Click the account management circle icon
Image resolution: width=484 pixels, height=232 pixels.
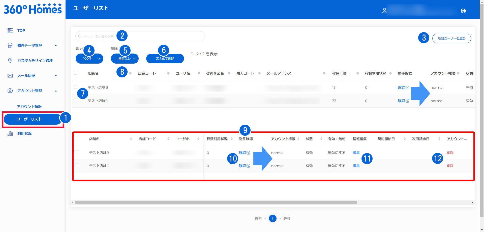coord(10,91)
